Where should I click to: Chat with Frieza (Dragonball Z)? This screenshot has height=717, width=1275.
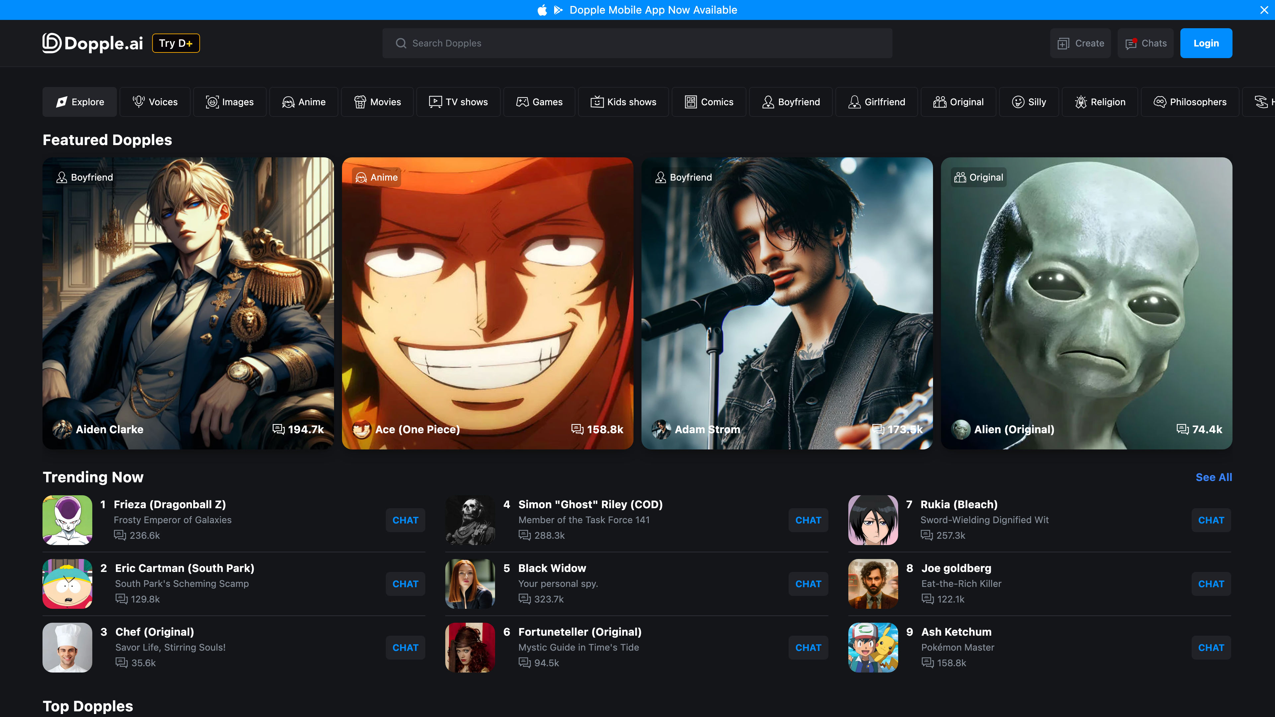coord(405,520)
